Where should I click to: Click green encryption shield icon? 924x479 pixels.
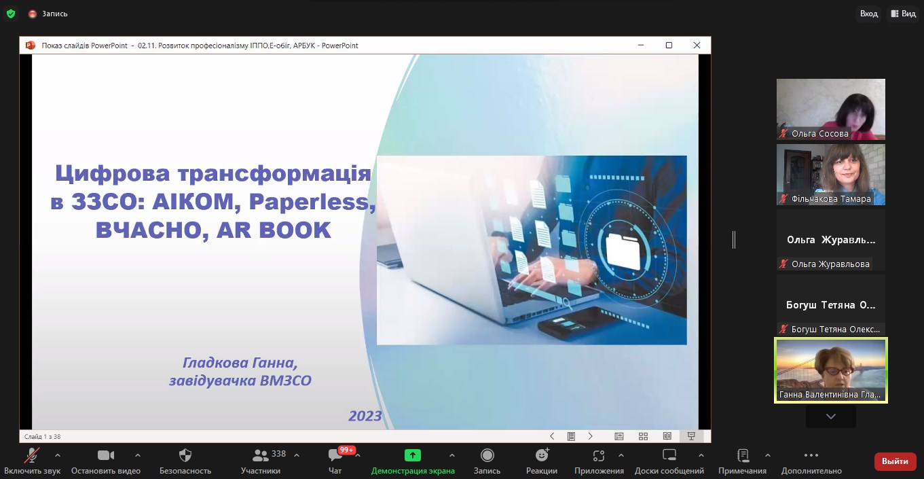coord(10,14)
